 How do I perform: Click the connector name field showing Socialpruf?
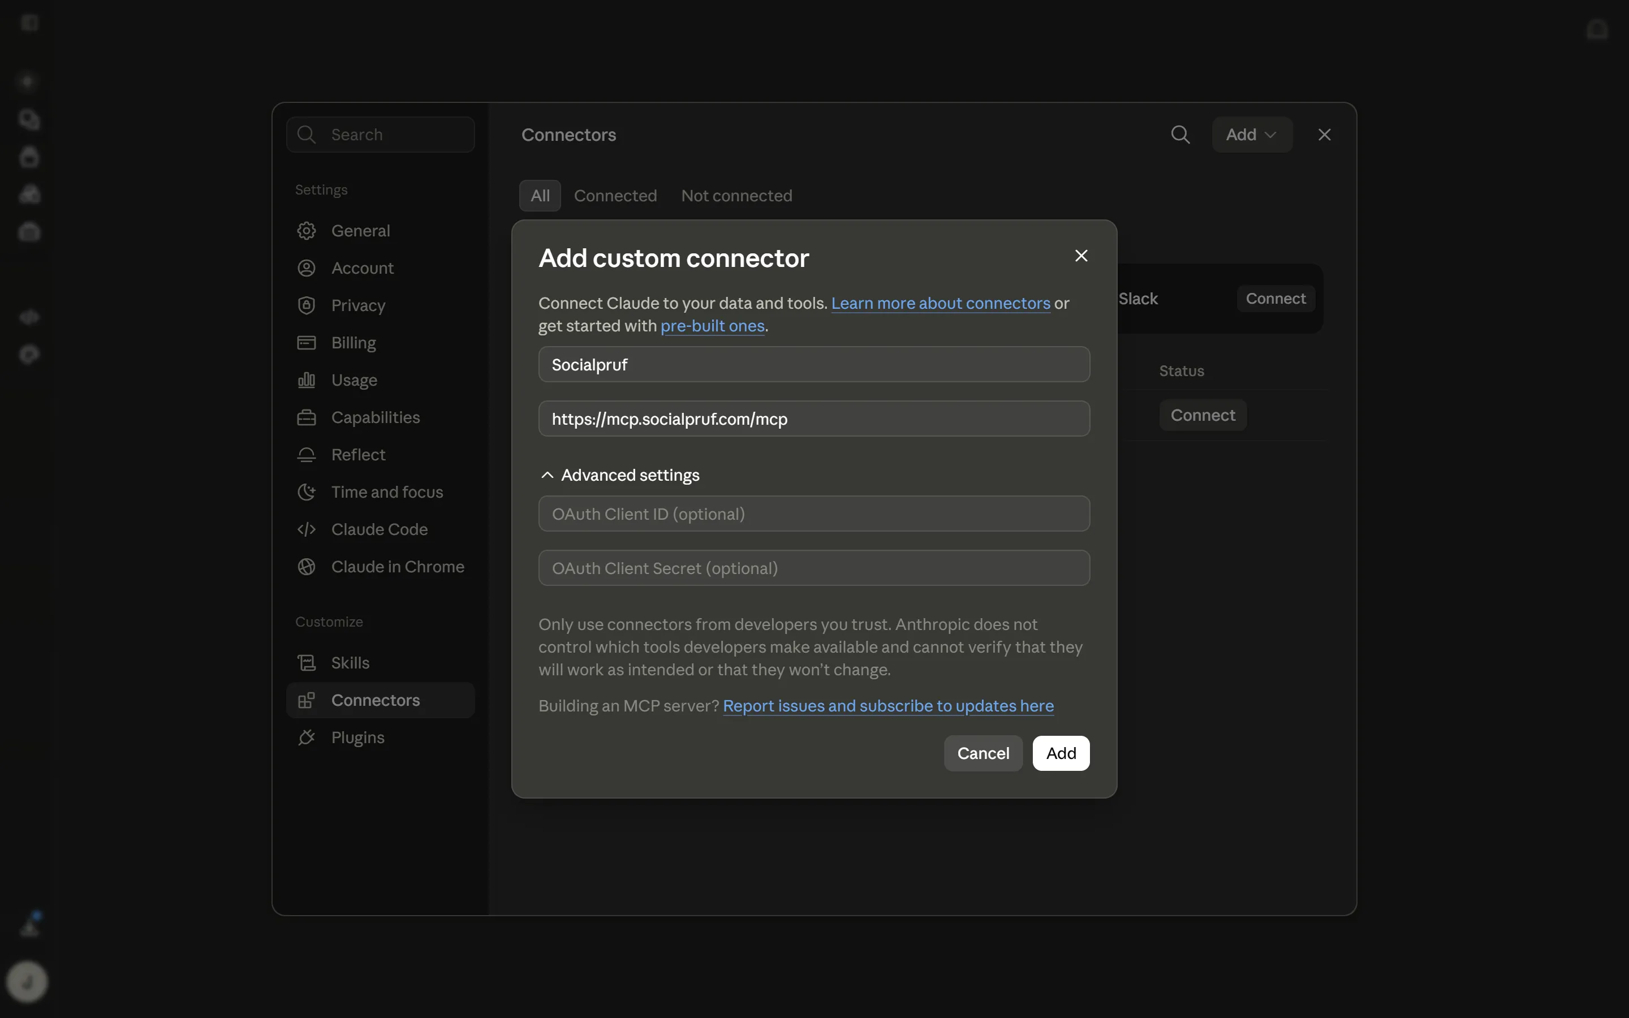click(x=814, y=364)
